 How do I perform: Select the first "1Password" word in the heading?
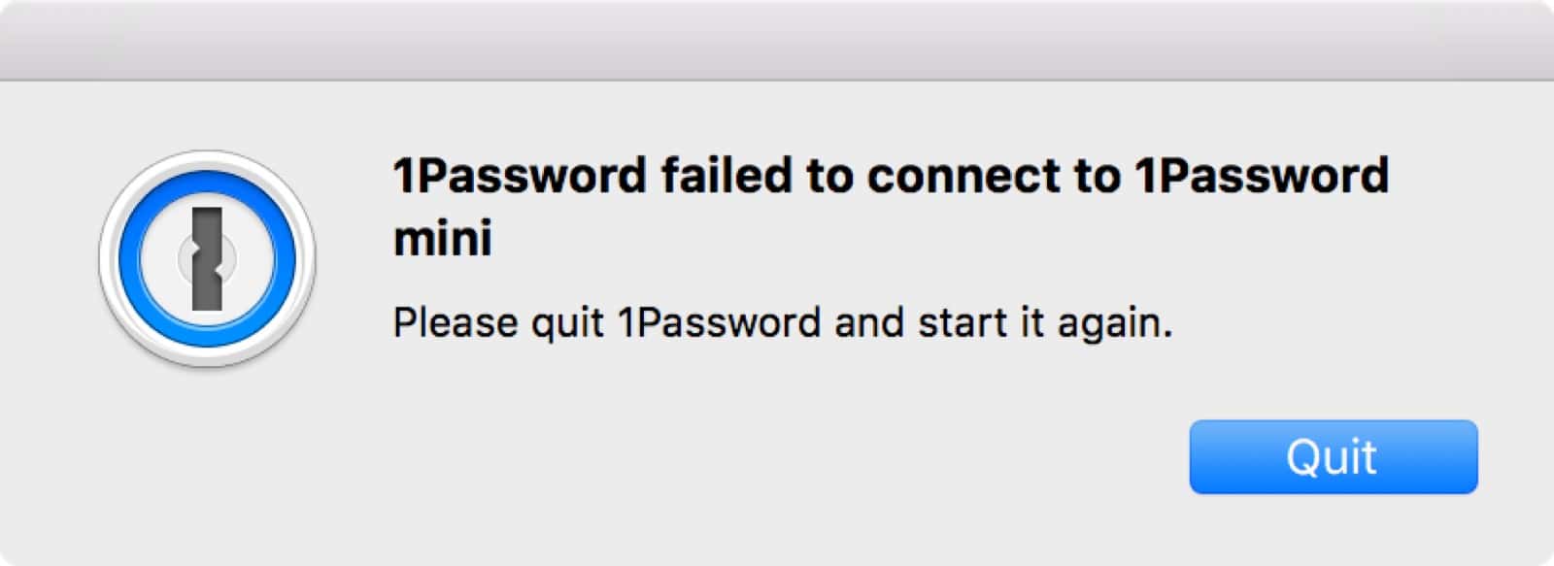(x=520, y=176)
